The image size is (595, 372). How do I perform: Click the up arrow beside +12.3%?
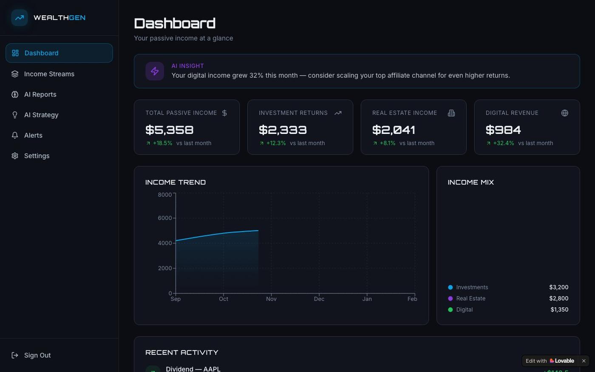[261, 143]
